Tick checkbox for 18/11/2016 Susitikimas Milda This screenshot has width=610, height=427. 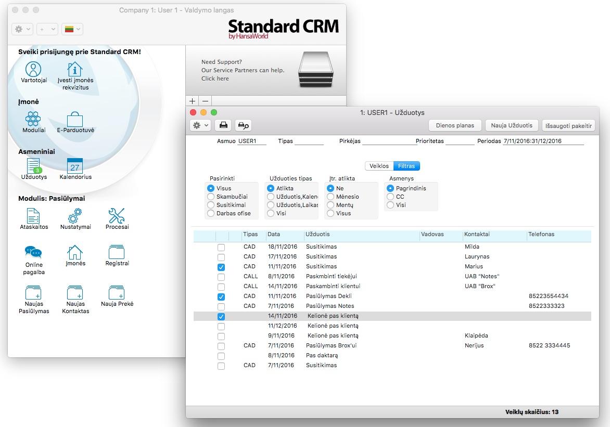pos(221,248)
